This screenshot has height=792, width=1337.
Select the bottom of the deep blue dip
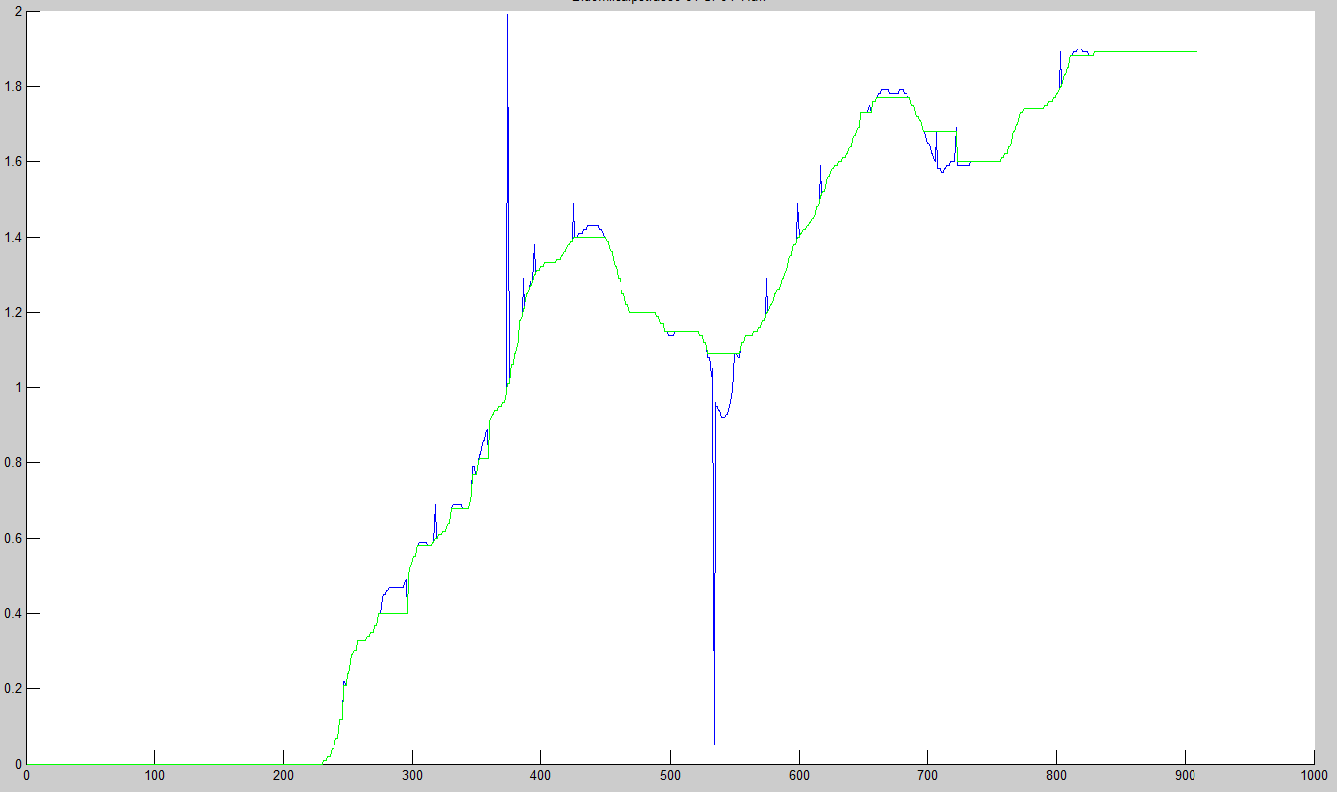pyautogui.click(x=714, y=743)
